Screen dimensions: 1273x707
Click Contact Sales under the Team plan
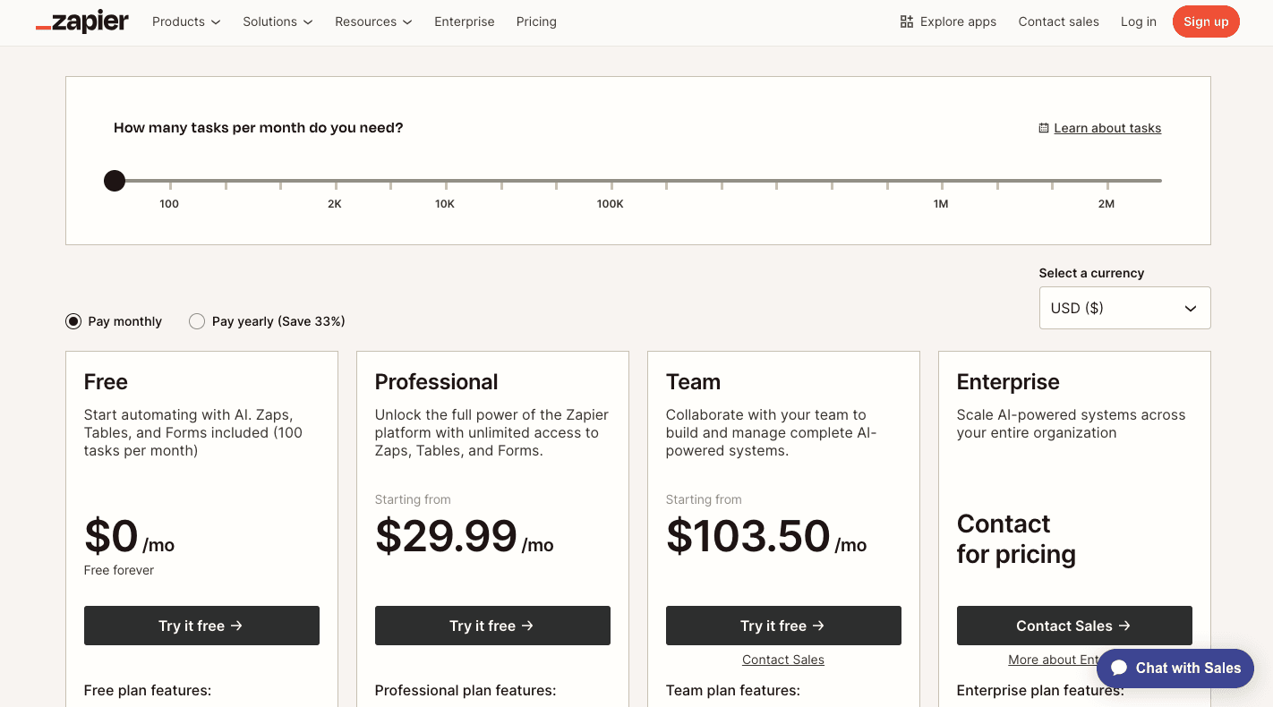tap(782, 659)
